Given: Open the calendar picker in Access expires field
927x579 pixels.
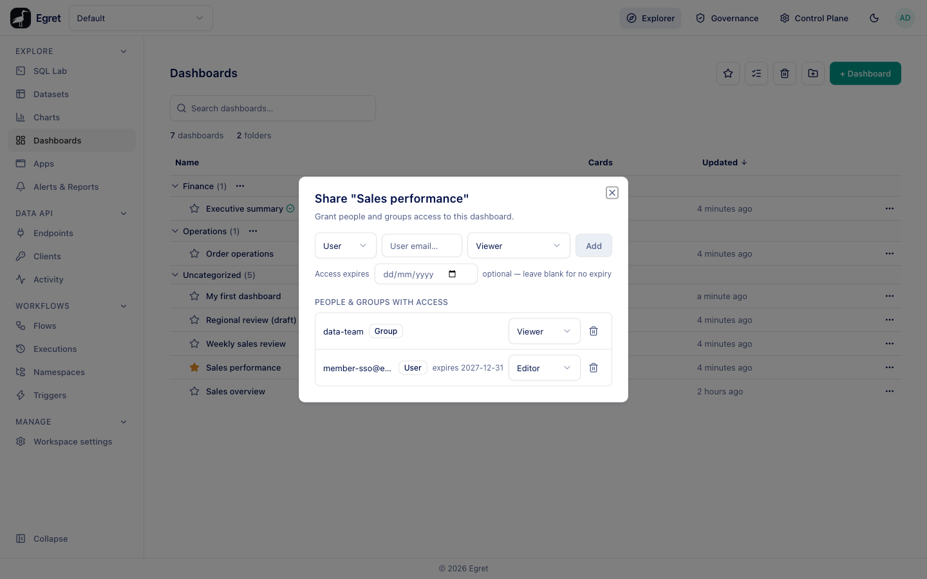Looking at the screenshot, I should click(x=452, y=274).
